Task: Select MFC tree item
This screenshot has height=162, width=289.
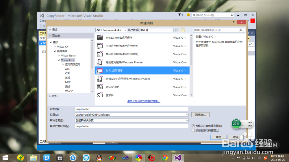Action: (68, 82)
